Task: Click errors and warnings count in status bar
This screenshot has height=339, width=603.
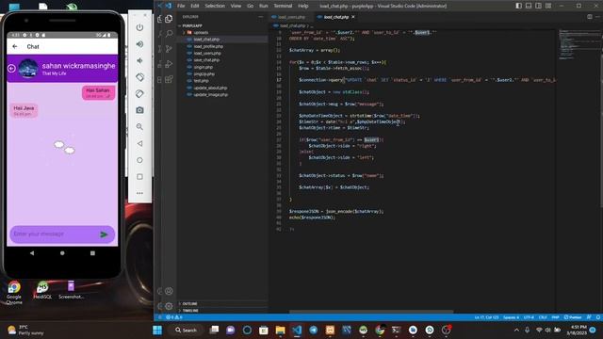Action: pyautogui.click(x=173, y=317)
